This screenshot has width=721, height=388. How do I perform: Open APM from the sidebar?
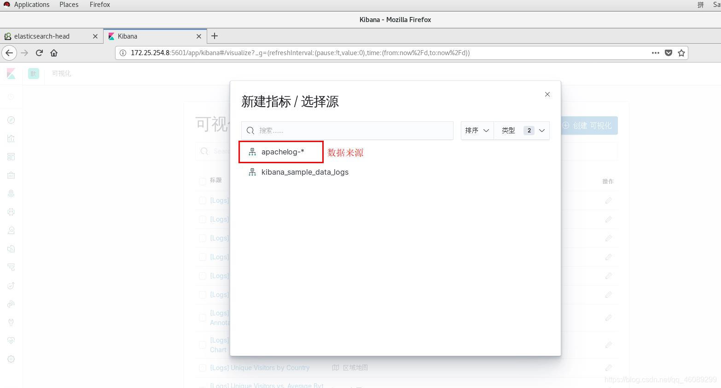11,267
